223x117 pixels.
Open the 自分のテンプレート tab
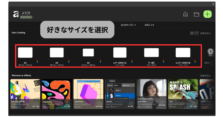[128, 25]
